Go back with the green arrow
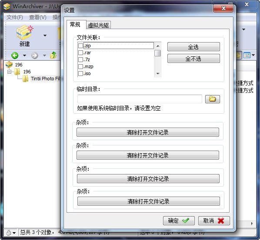This screenshot has width=260, height=240. [x=15, y=55]
